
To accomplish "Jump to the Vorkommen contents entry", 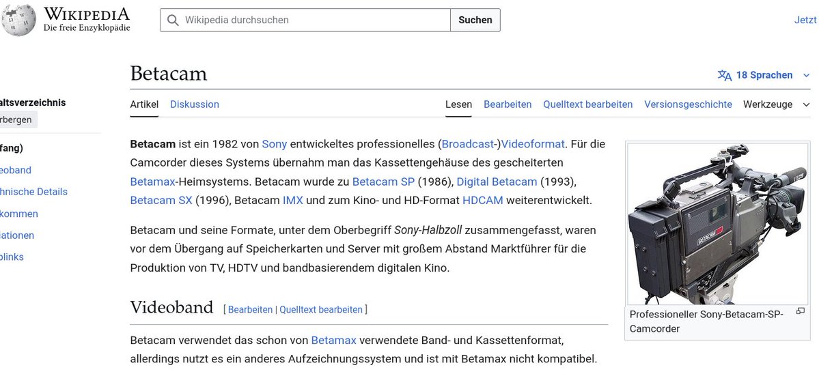I will (x=19, y=214).
